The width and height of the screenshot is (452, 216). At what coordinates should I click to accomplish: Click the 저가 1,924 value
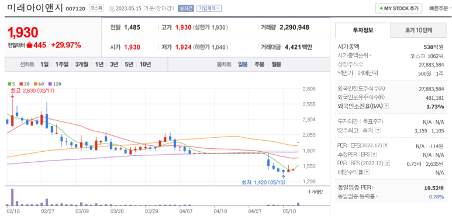pyautogui.click(x=184, y=47)
